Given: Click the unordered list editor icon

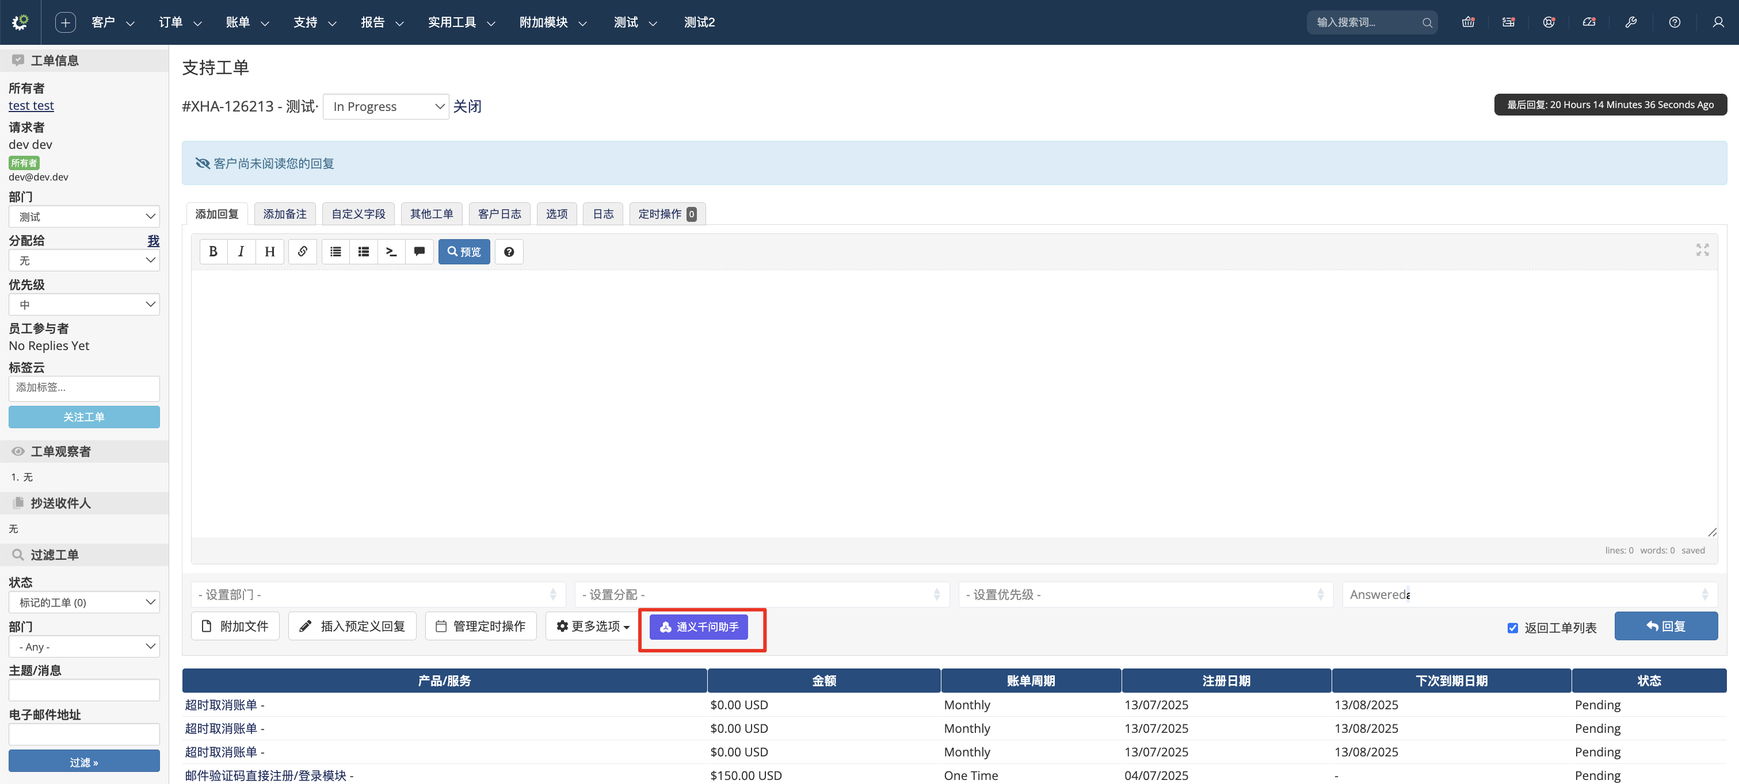Looking at the screenshot, I should (335, 251).
